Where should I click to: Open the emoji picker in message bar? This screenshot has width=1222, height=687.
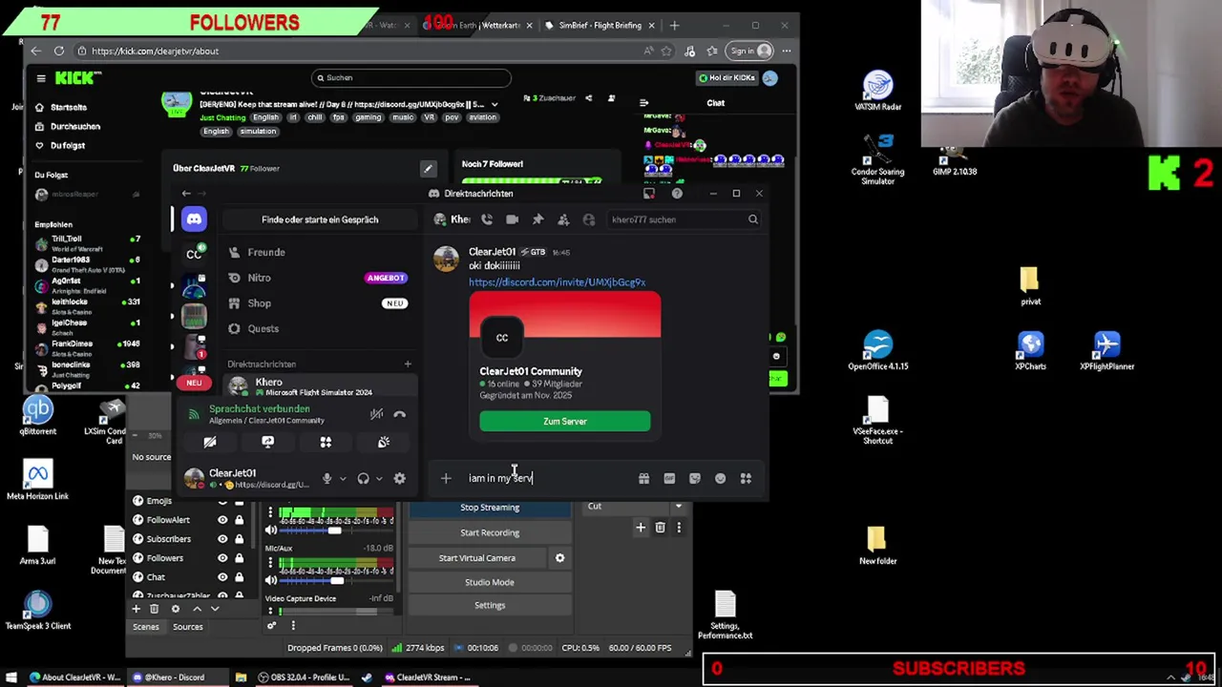720,478
